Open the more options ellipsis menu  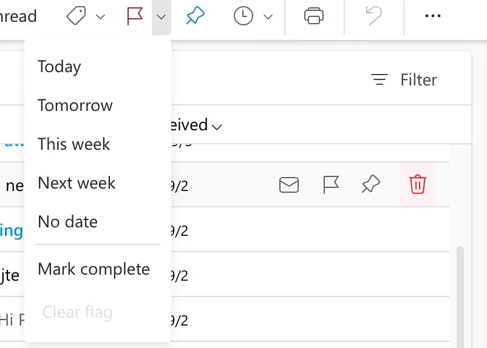[x=433, y=16]
